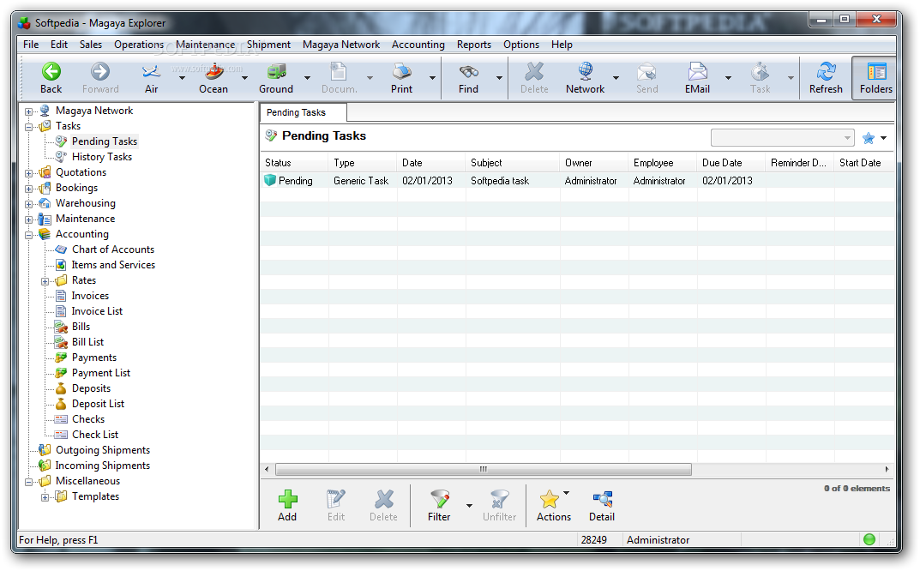Viewport: 920px width, 571px height.
Task: Click the green status indicator in status bar
Action: 869,539
